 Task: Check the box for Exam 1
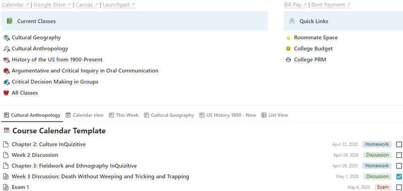[399, 187]
